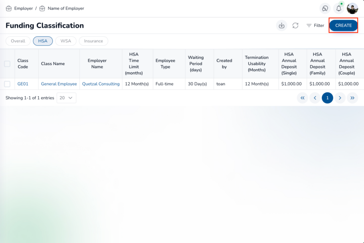364x243 pixels.
Task: Click the Employer breadcrumb link
Action: pyautogui.click(x=23, y=9)
